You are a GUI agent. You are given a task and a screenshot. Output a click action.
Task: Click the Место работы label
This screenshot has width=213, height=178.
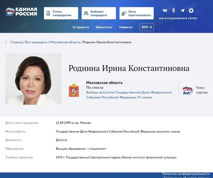pos(16,132)
